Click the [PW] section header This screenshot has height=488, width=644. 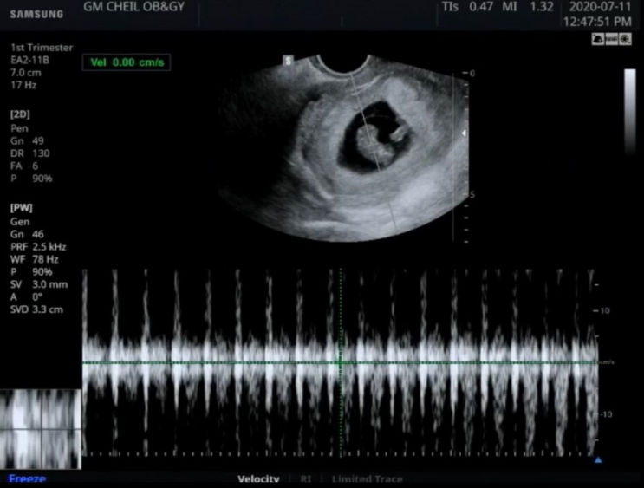[x=22, y=208]
